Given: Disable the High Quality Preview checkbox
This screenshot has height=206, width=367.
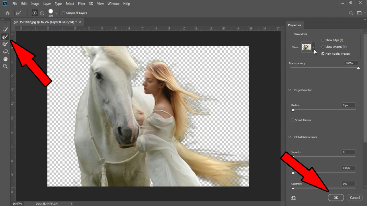Looking at the screenshot, I should coord(323,54).
